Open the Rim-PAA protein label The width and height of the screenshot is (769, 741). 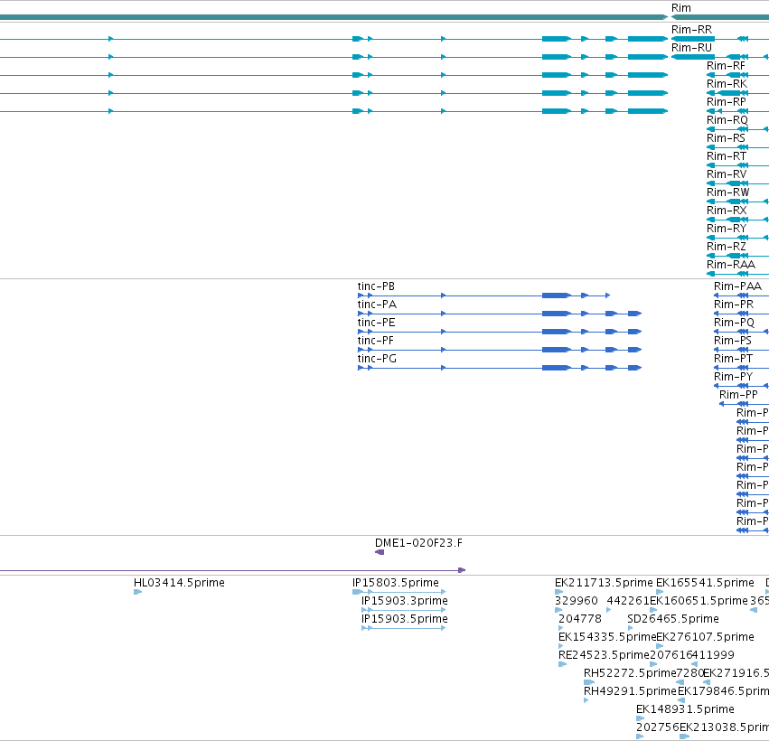[737, 286]
